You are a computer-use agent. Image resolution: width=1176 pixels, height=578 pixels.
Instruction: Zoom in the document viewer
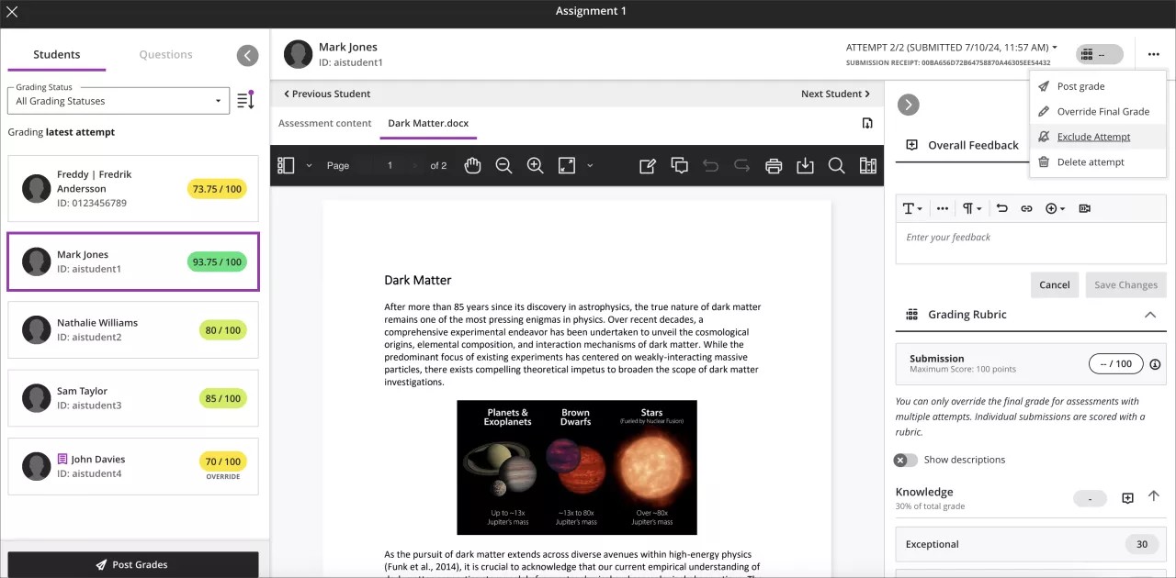coord(535,165)
